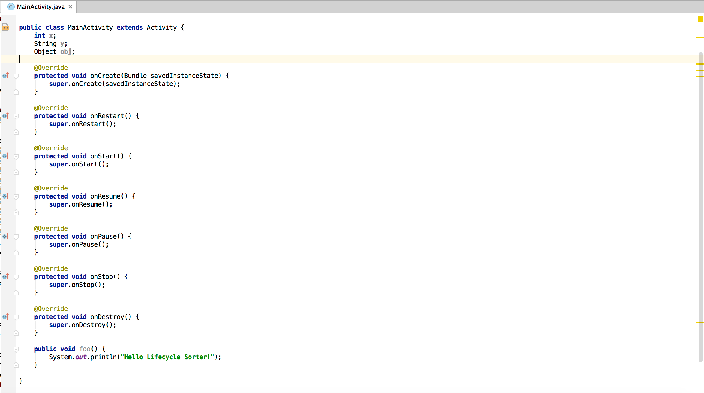Viewport: 704px width, 393px height.
Task: Click 'Activity' superclass name
Action: [161, 28]
